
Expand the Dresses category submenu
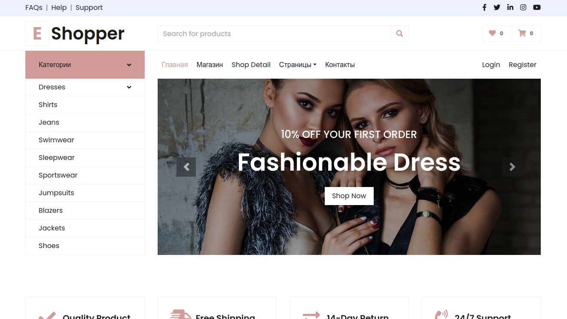129,87
